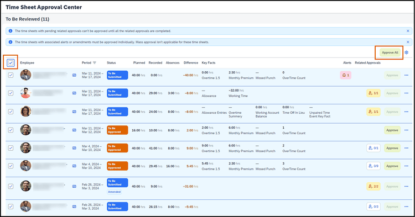The width and height of the screenshot is (415, 217).
Task: Open table settings gear icon
Action: (407, 52)
